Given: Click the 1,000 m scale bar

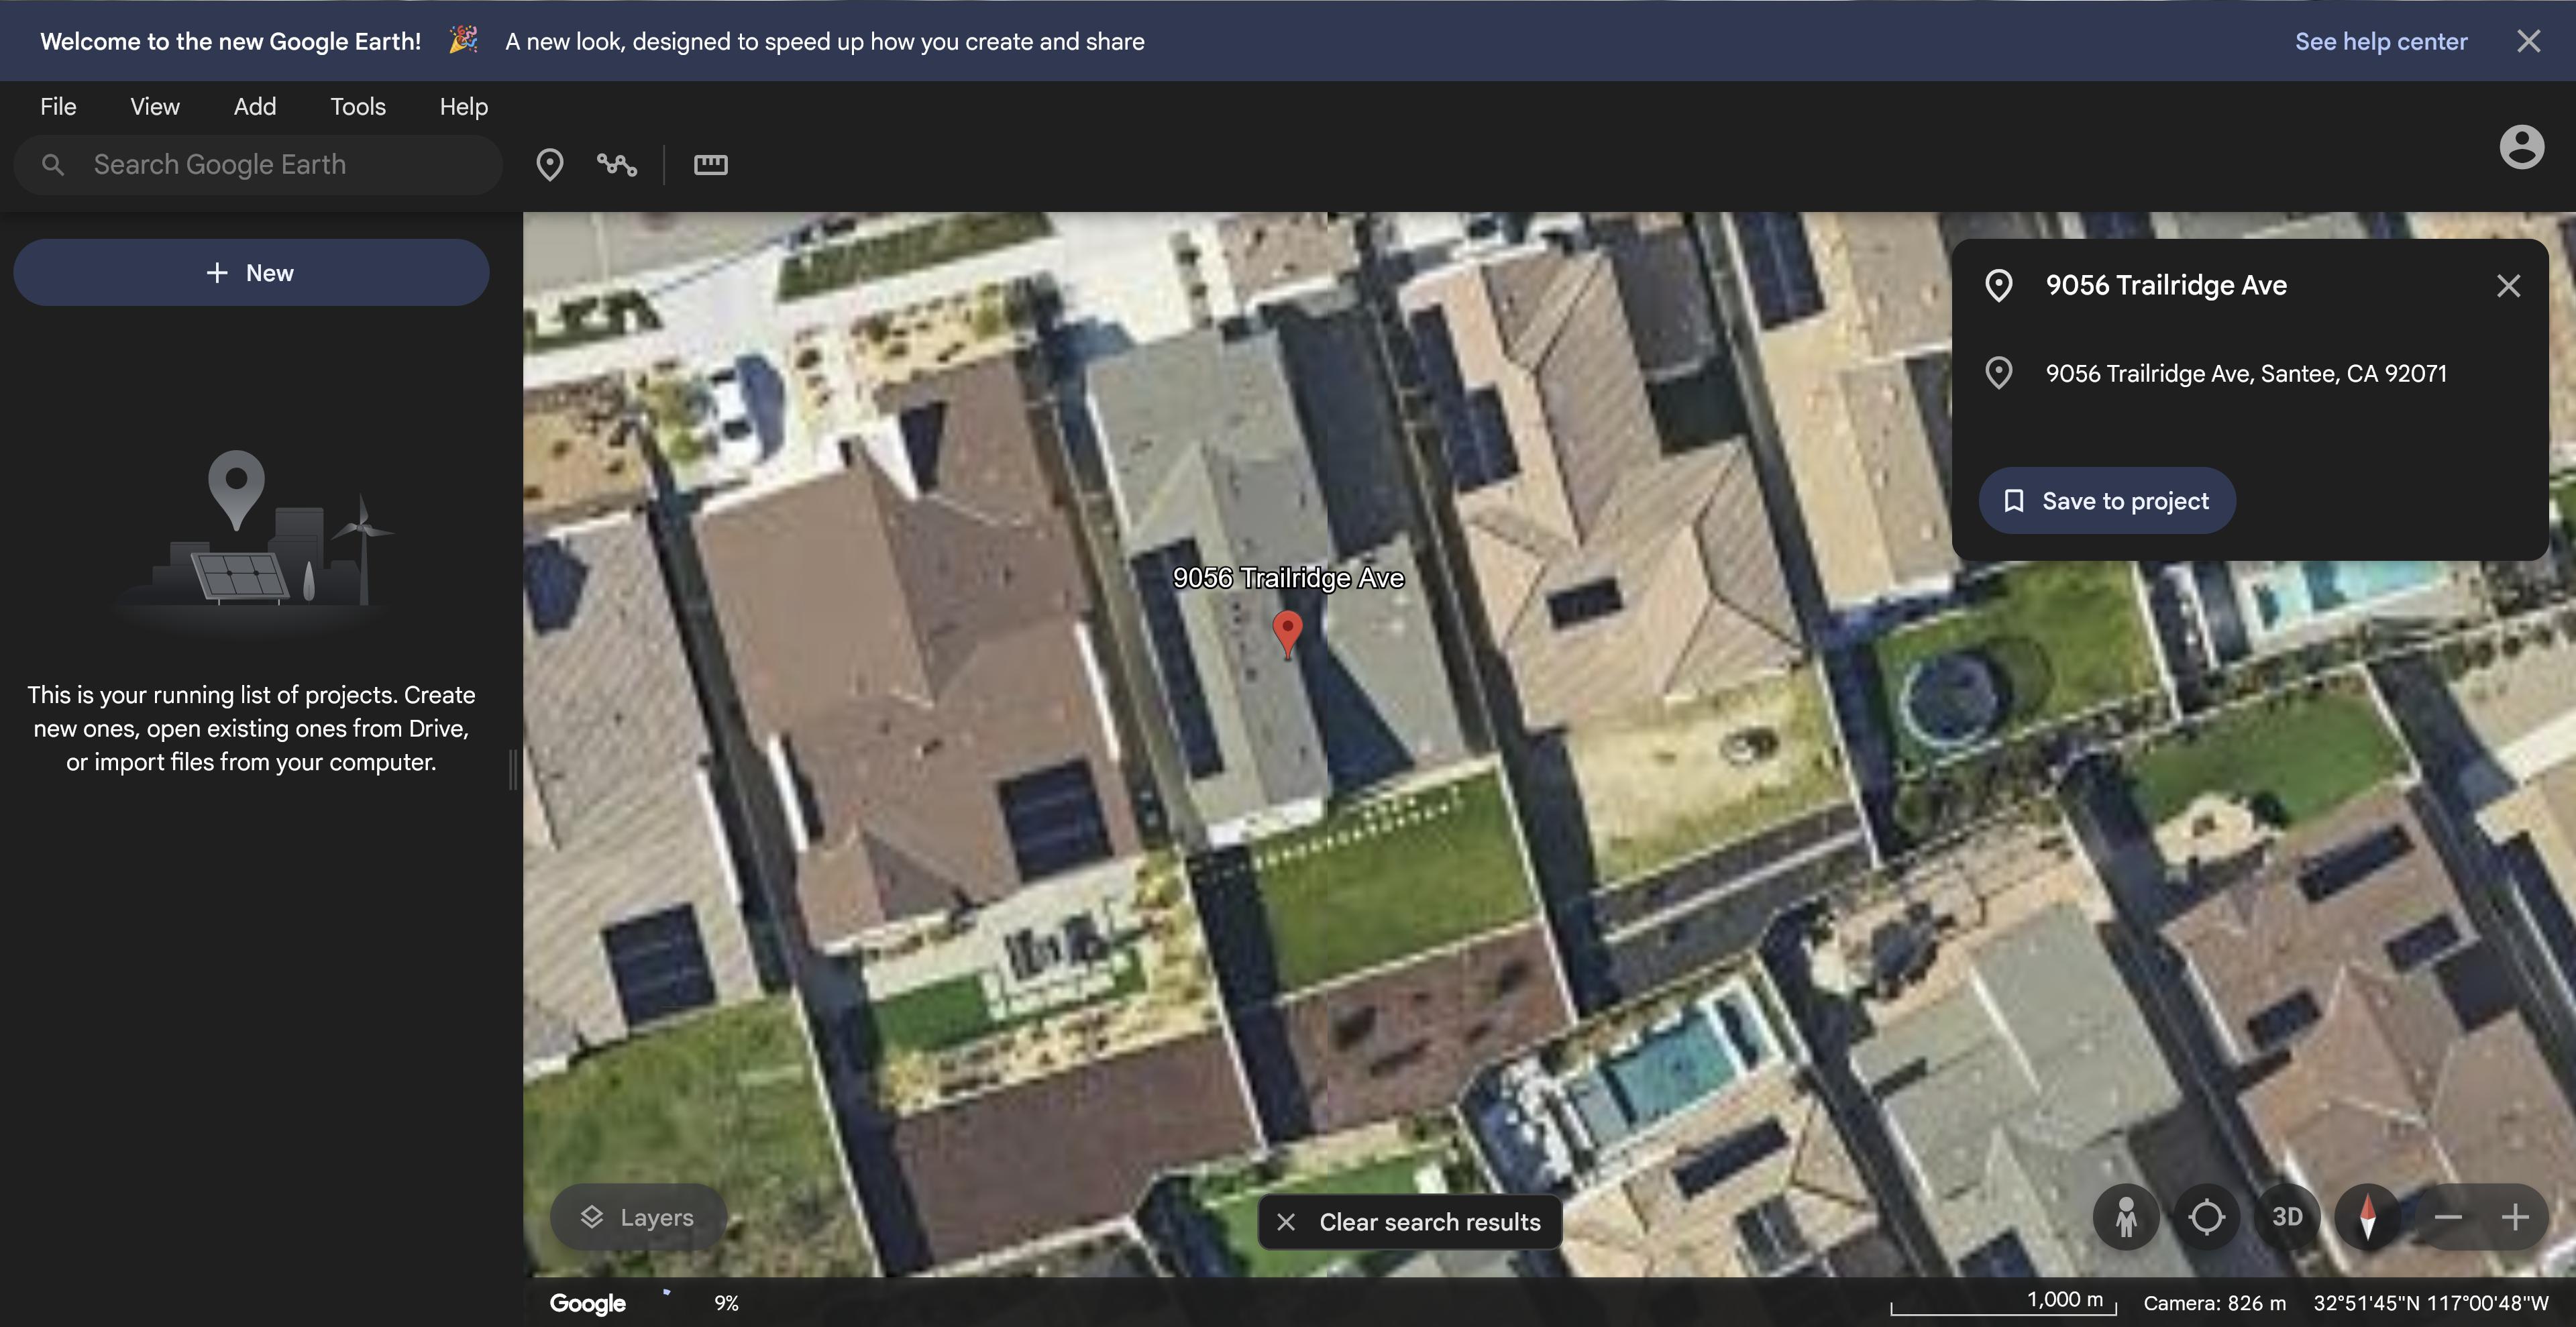Looking at the screenshot, I should point(2003,1302).
